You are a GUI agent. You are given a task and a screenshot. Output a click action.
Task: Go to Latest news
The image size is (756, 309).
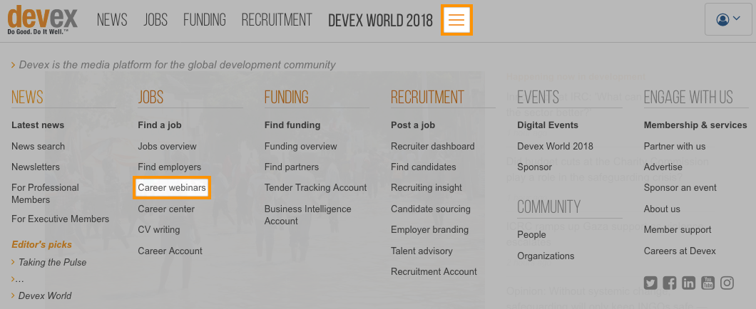click(38, 125)
